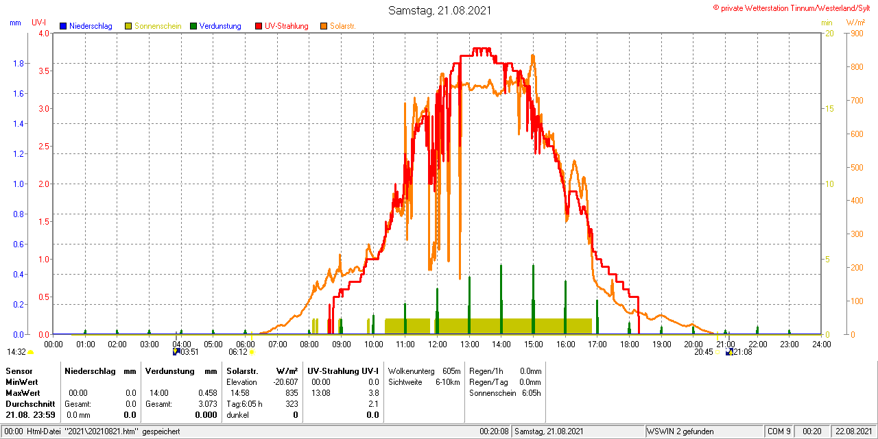Screen dimensions: 878x439
Task: Click the Regen/Tag 0.0mm reading
Action: 505,382
